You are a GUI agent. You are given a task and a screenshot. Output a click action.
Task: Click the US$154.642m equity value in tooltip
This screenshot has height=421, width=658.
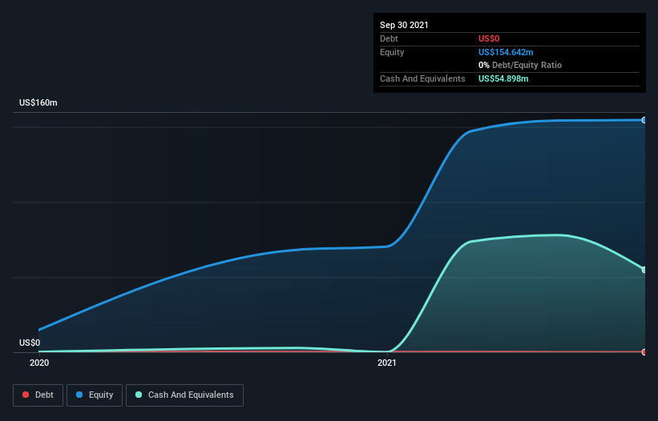(506, 52)
